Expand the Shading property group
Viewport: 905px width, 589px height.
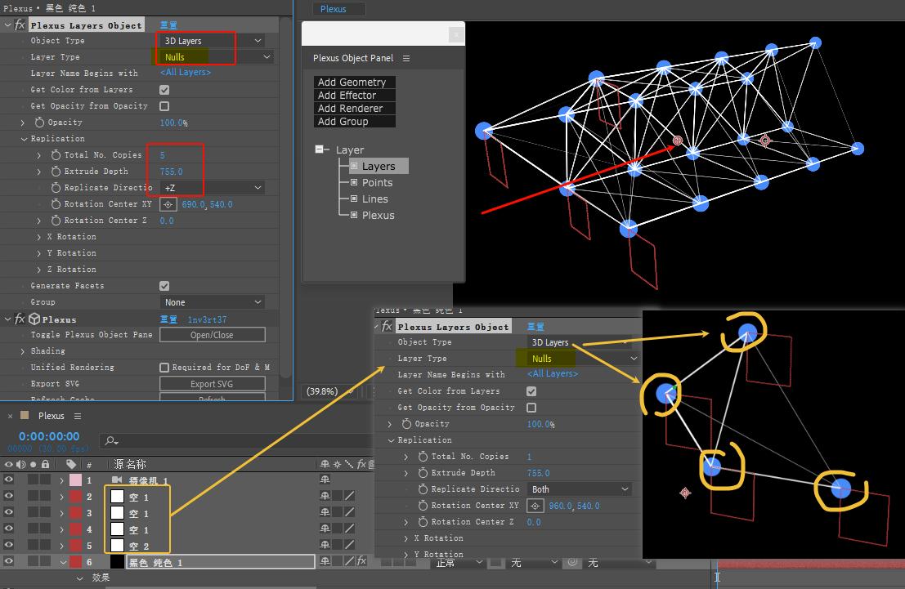click(22, 351)
